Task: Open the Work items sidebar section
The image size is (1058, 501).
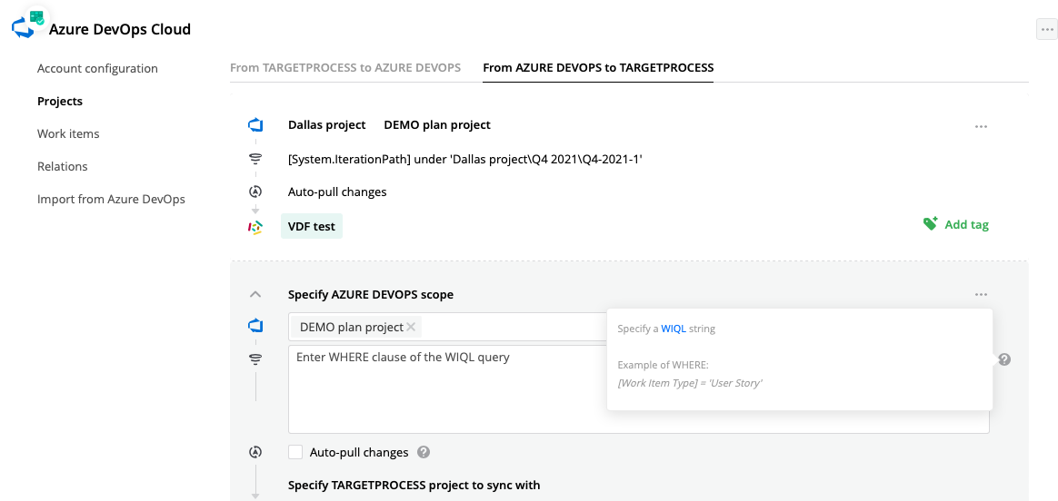Action: (x=68, y=133)
